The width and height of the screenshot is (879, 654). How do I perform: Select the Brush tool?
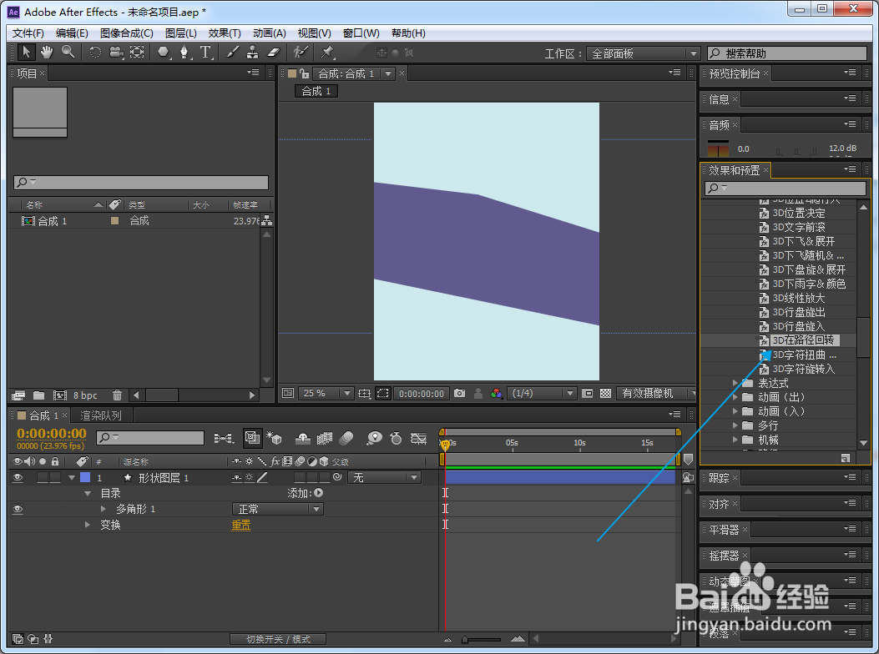[232, 53]
